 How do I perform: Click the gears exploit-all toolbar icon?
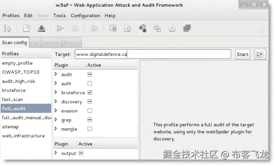pos(94,28)
